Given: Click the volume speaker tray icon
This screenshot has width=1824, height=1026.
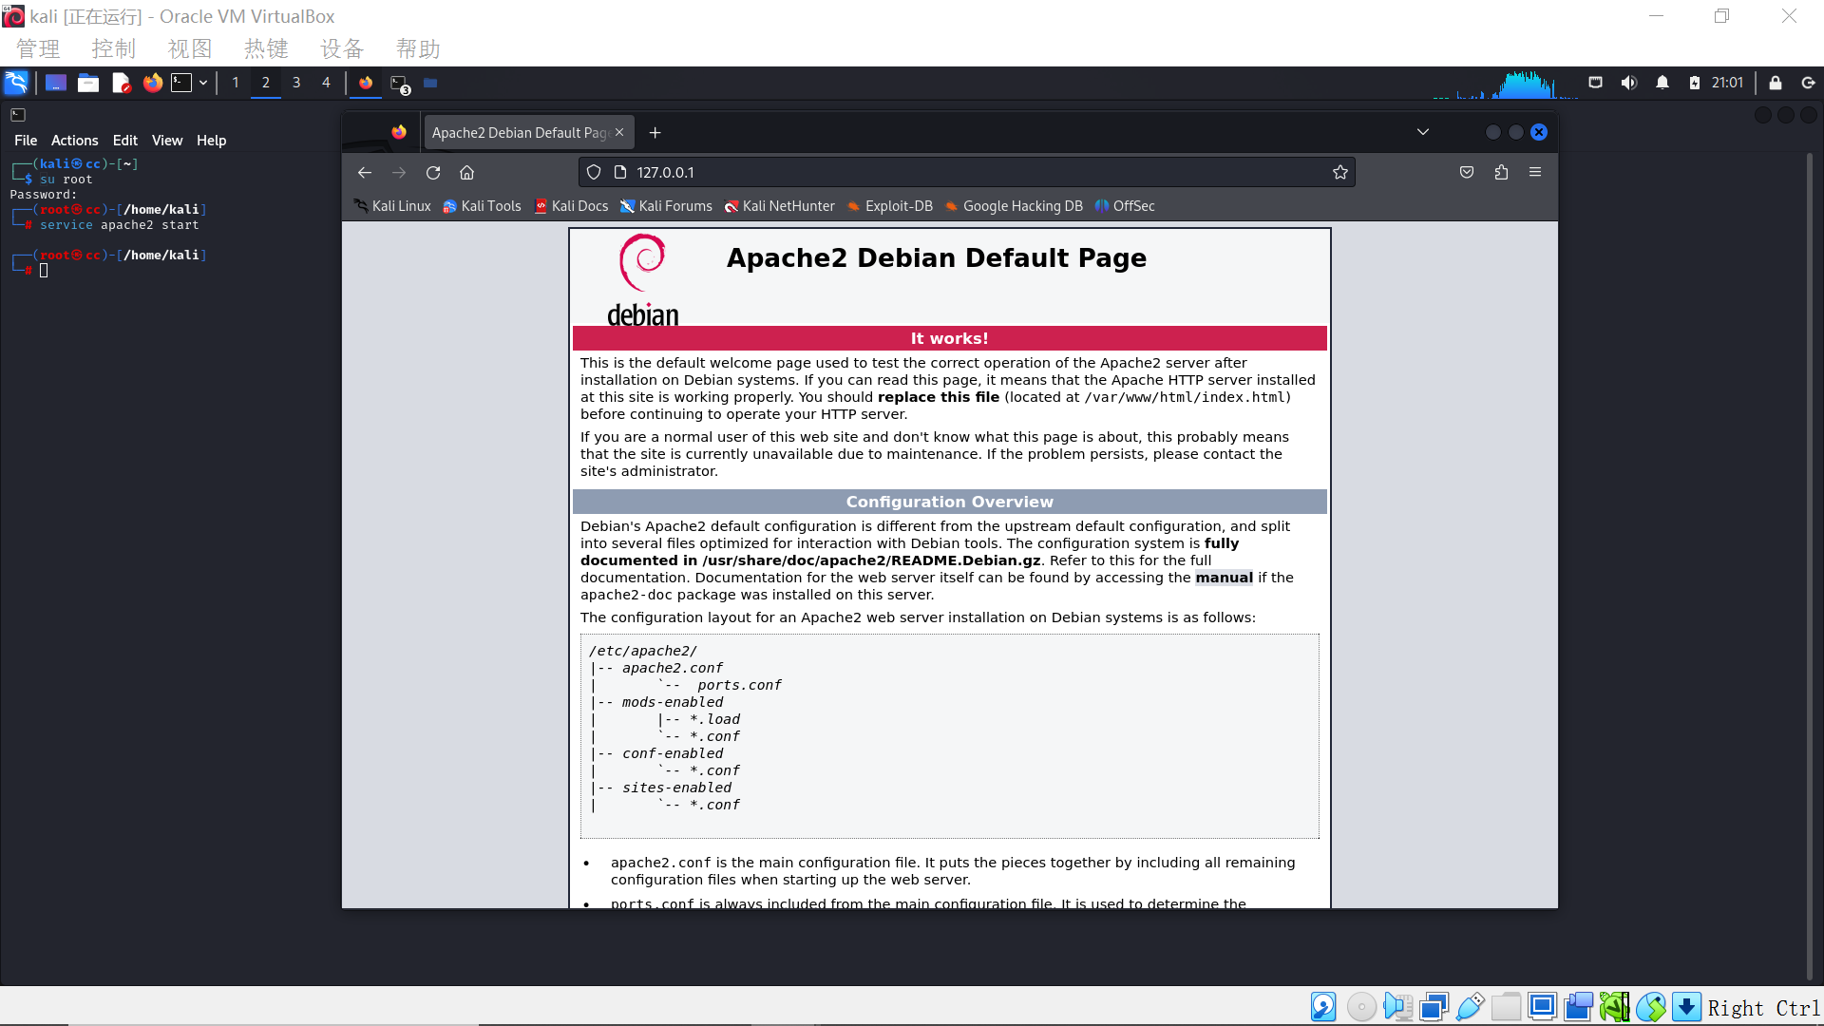Looking at the screenshot, I should click(x=1628, y=83).
